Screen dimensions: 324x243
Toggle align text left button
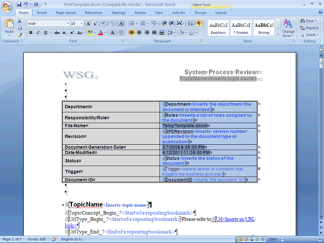click(132, 32)
